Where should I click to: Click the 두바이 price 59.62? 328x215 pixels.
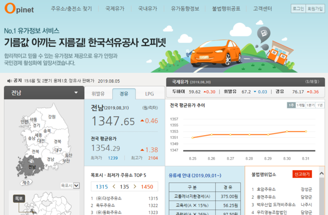[194, 92]
